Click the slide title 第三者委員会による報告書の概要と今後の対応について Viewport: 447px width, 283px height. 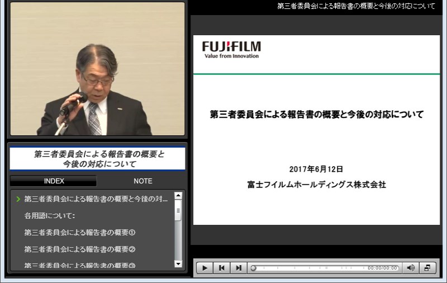(316, 115)
